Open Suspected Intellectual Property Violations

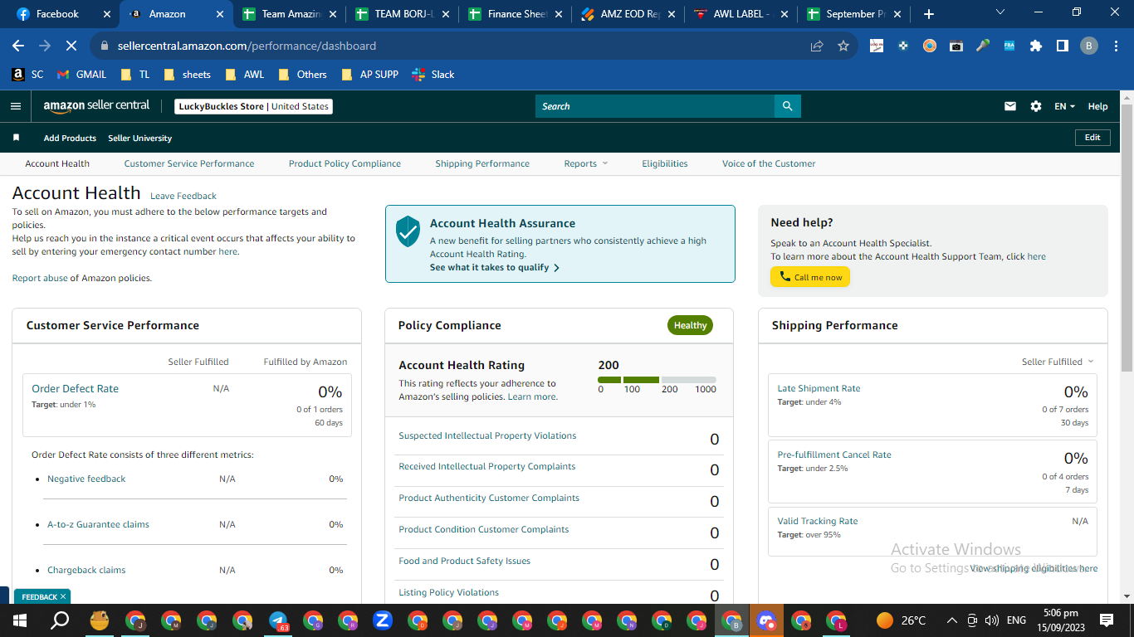click(487, 435)
